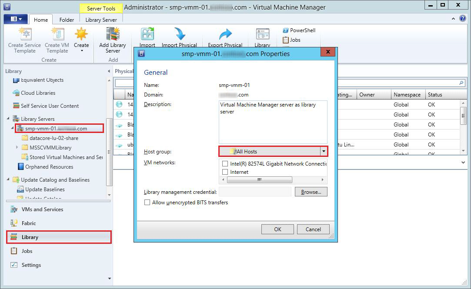Screen dimensions: 471x289
Task: Open the Host group dropdown
Action: pos(323,151)
